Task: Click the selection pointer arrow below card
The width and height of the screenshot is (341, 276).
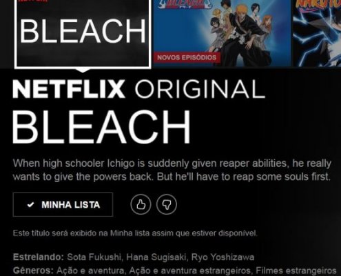Action: pyautogui.click(x=83, y=70)
